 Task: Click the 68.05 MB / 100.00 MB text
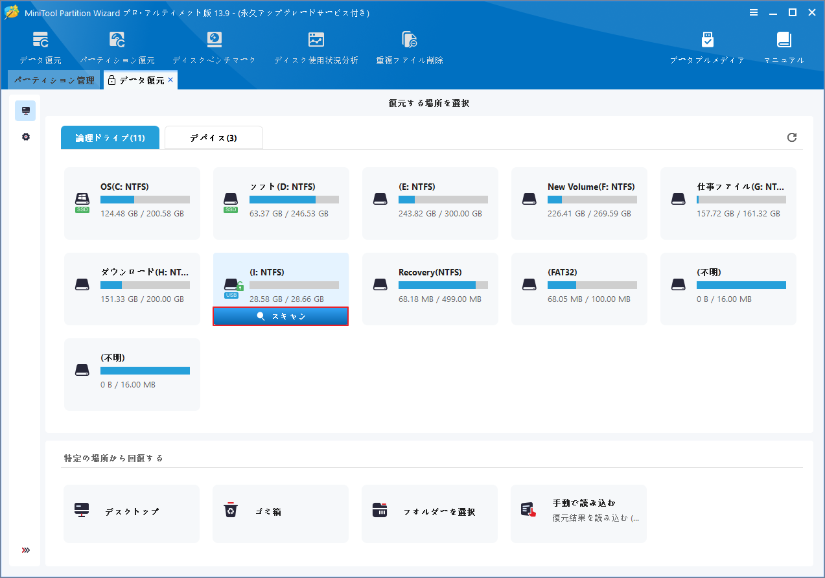point(589,299)
